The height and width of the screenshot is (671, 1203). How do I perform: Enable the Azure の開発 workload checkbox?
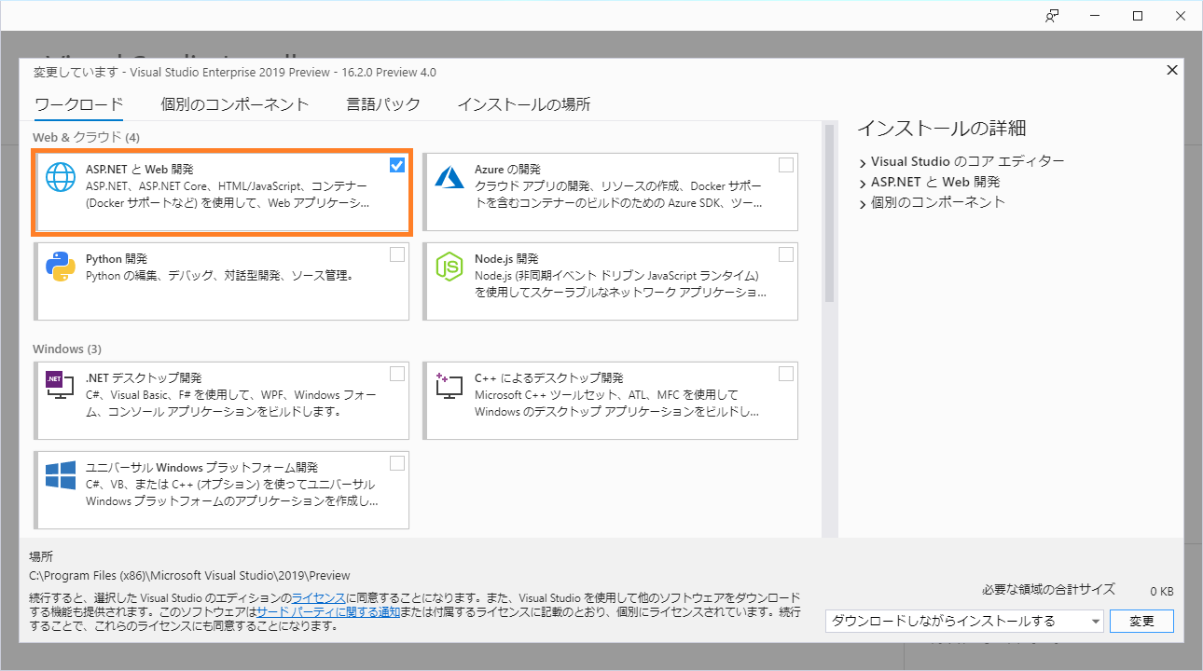click(785, 165)
